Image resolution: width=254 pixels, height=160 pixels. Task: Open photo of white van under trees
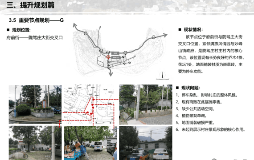(90, 143)
